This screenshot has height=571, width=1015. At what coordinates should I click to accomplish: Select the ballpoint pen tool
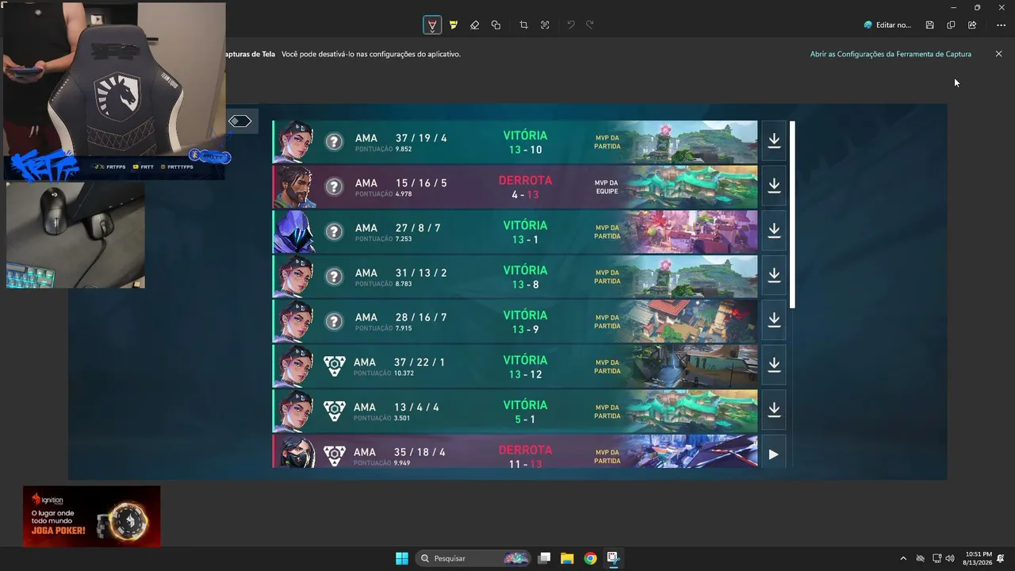(432, 25)
